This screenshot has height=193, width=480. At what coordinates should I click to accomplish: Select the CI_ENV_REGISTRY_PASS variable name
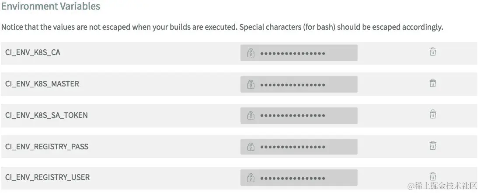tap(47, 147)
